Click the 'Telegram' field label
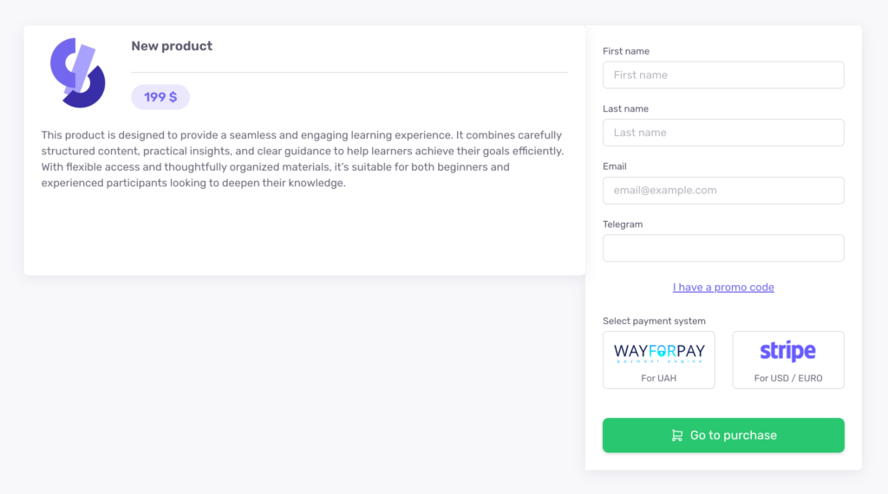The width and height of the screenshot is (888, 494). click(x=623, y=224)
